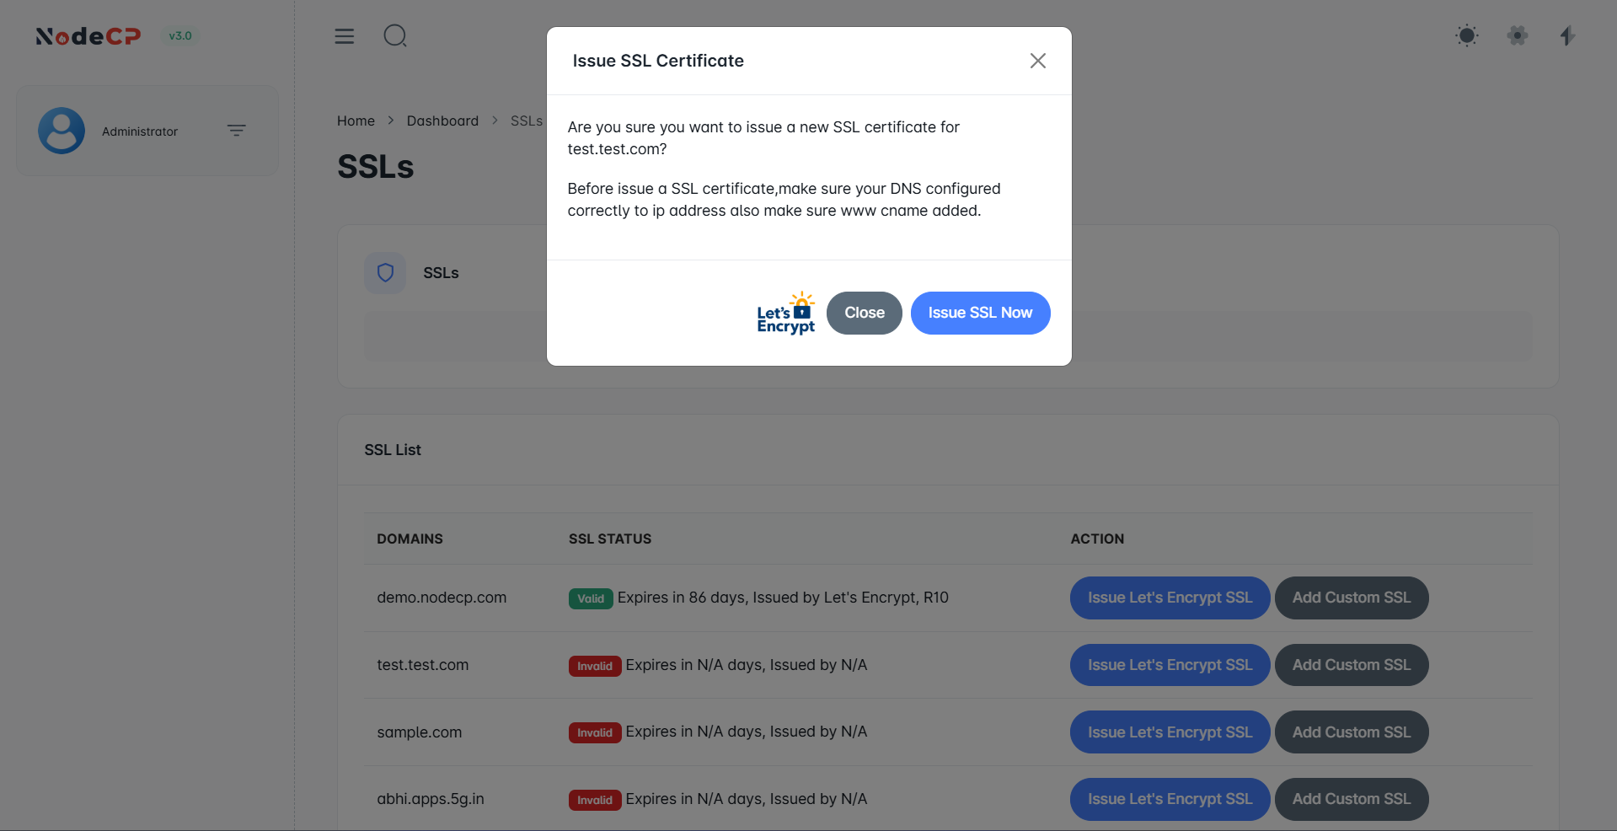Click the Let's Encrypt logo
The height and width of the screenshot is (831, 1617).
click(785, 314)
